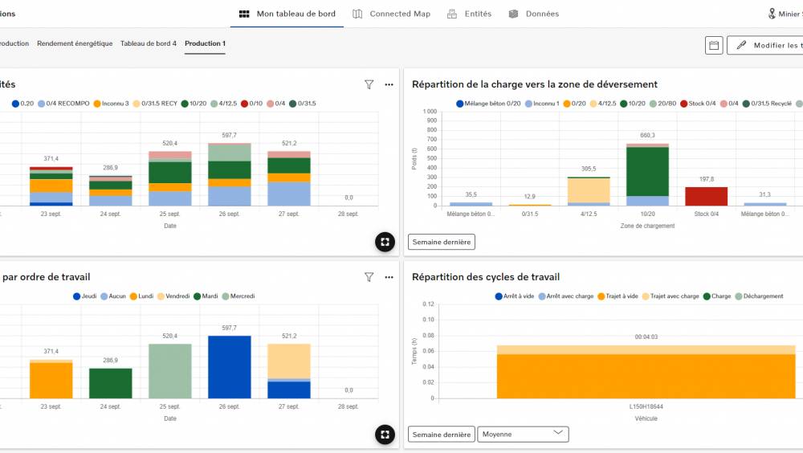803x453 pixels.
Task: Open the Minier user menu
Action: pyautogui.click(x=783, y=14)
